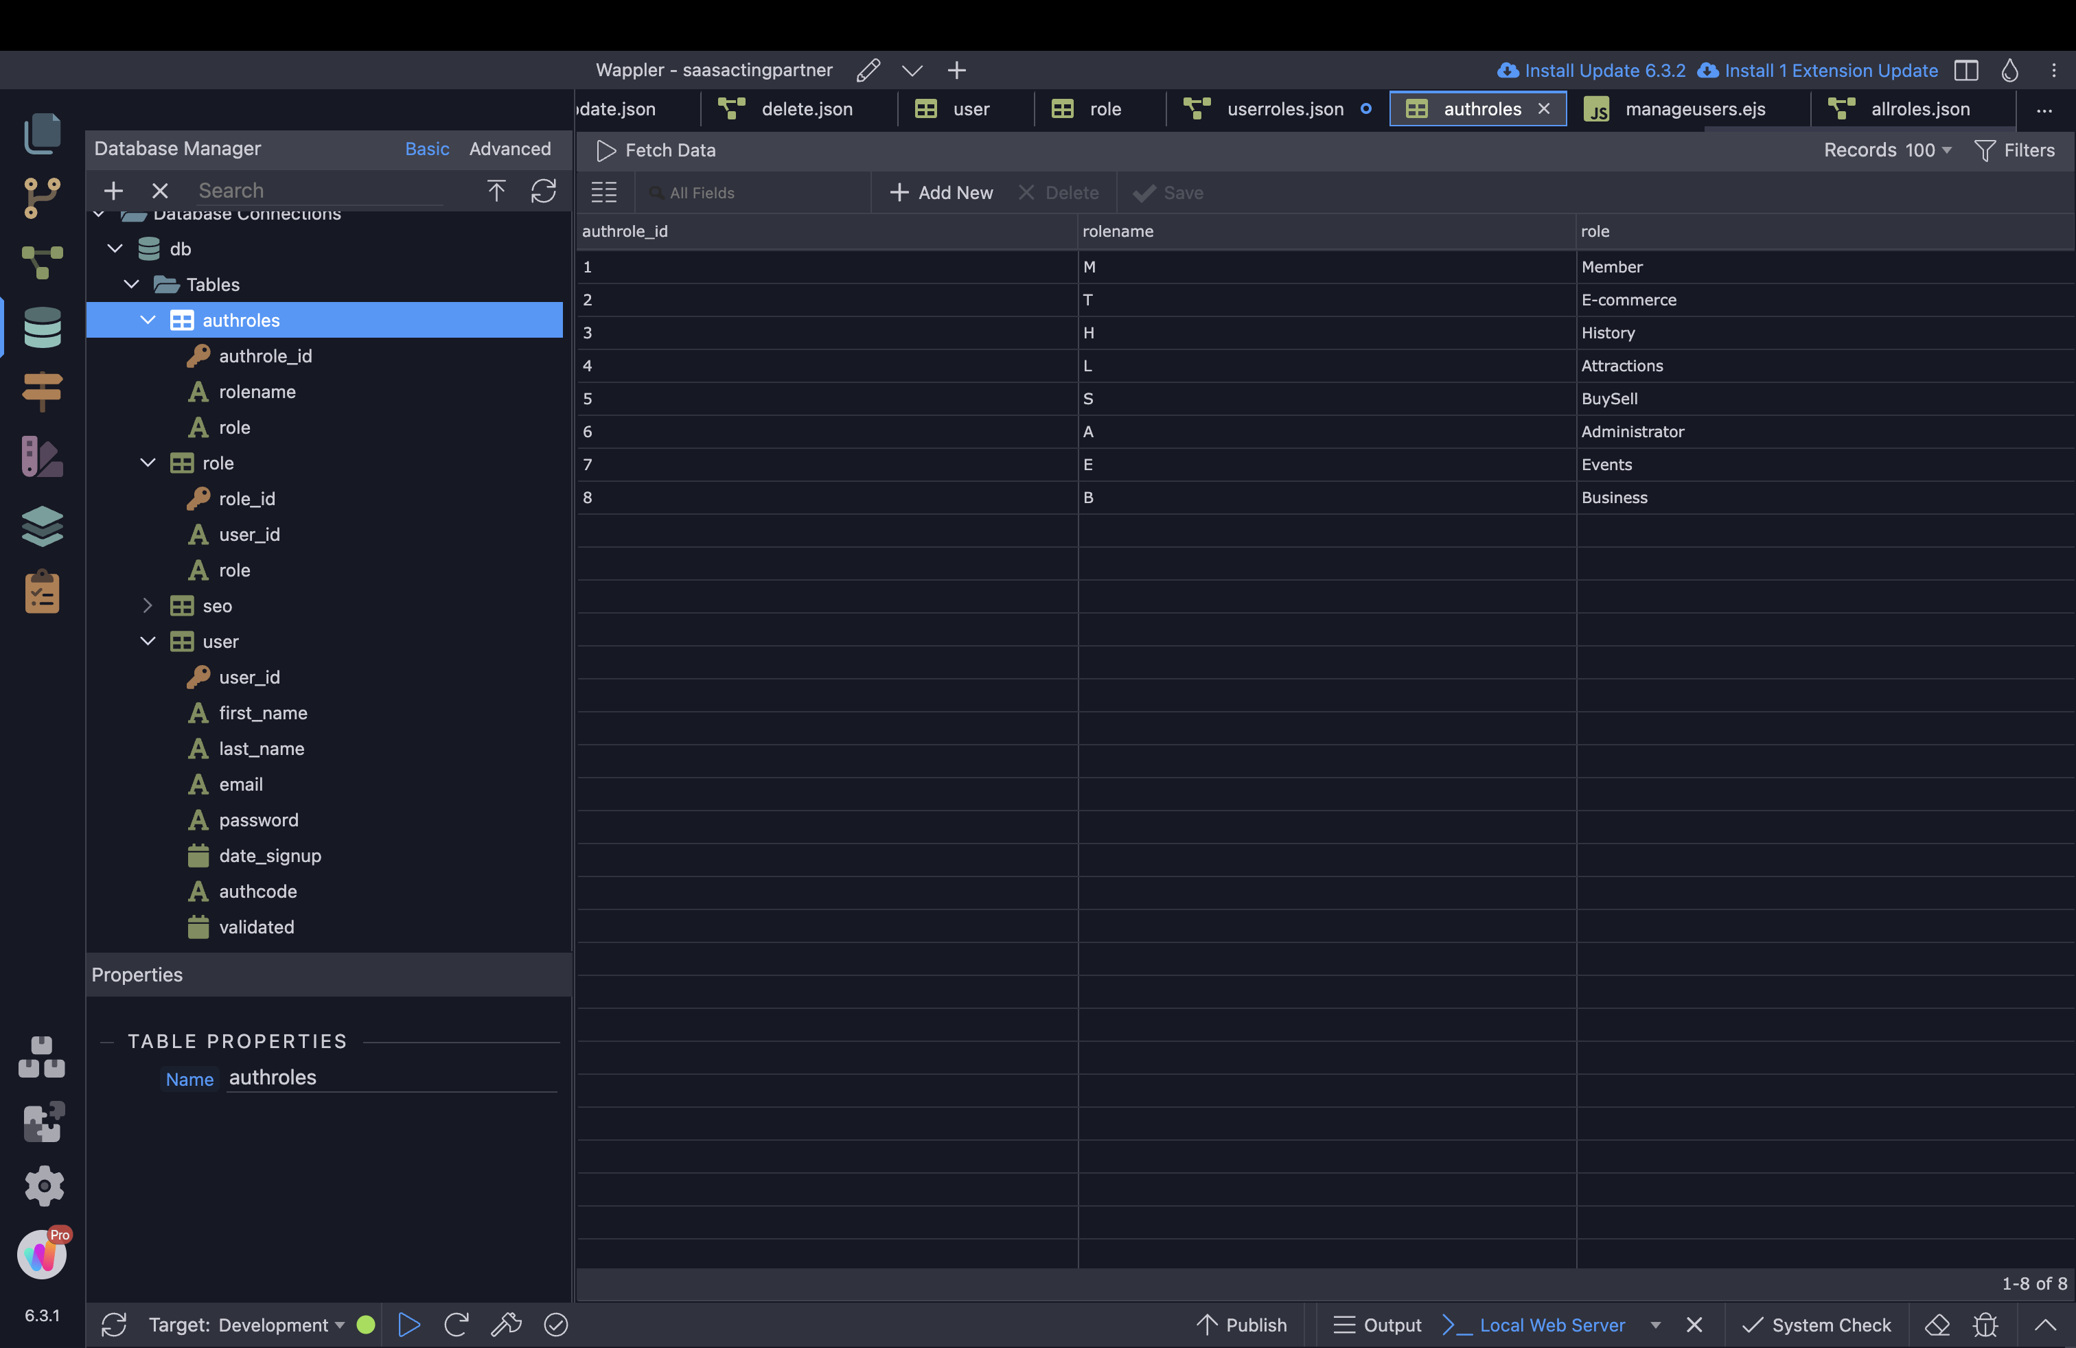Click the plus icon in Database Manager
Viewport: 2076px width, 1348px height.
tap(113, 190)
